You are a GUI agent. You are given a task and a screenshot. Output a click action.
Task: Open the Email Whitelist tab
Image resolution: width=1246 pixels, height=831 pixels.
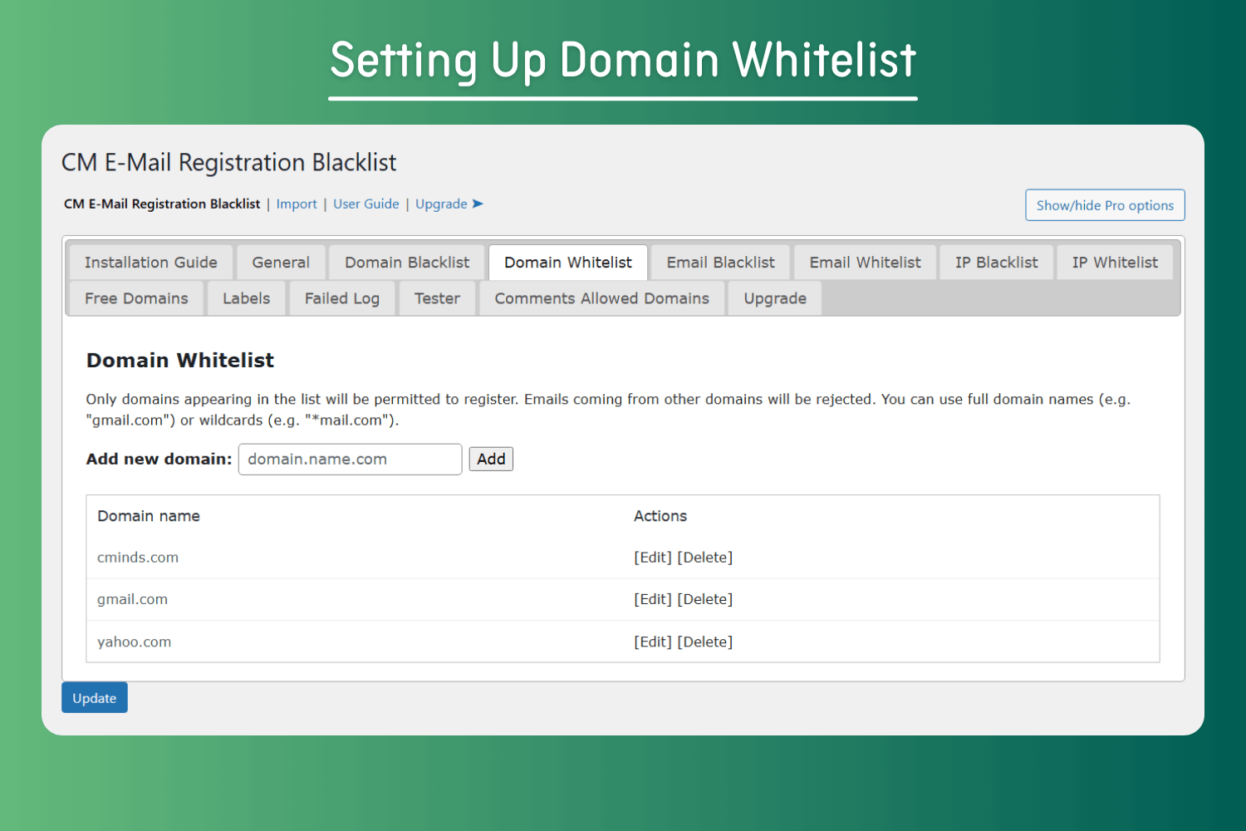(866, 263)
